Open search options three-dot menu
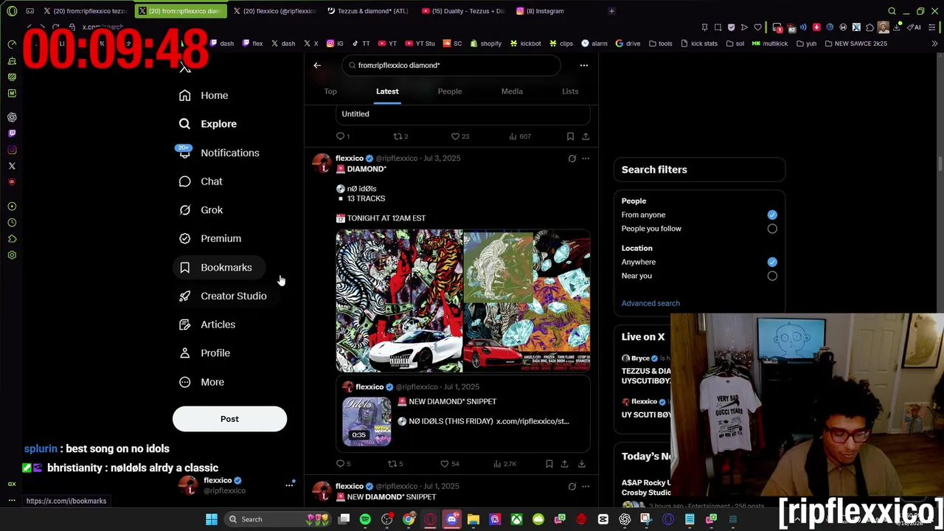944x531 pixels. pyautogui.click(x=583, y=65)
